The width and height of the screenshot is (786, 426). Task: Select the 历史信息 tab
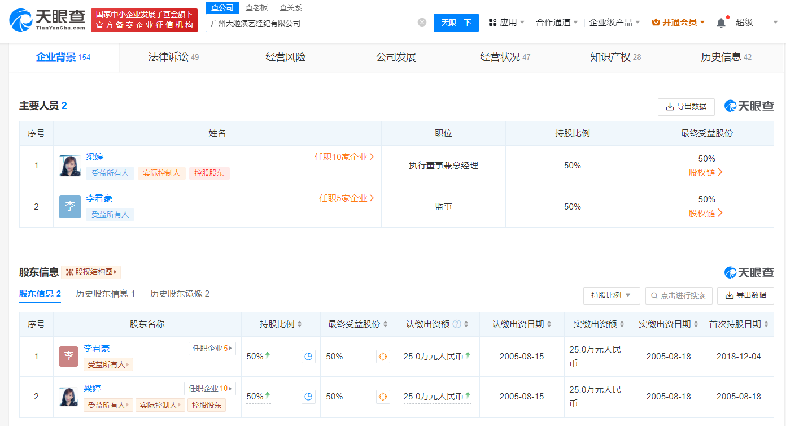(x=726, y=57)
